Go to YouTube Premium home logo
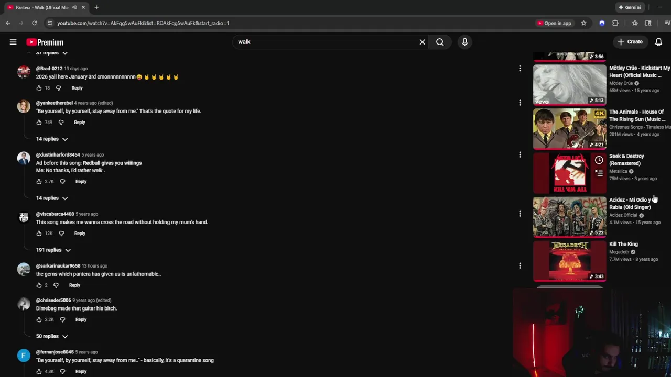671x377 pixels. 45,42
